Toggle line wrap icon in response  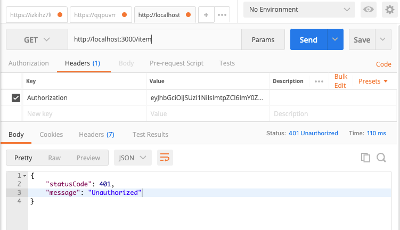[165, 158]
